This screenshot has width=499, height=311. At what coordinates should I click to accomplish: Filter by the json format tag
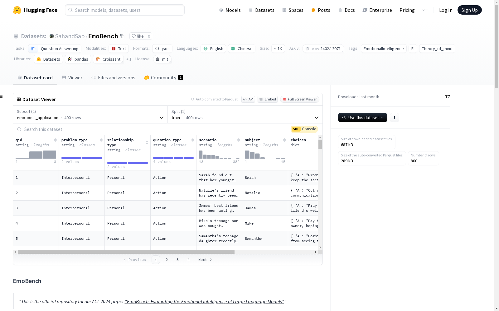click(162, 49)
